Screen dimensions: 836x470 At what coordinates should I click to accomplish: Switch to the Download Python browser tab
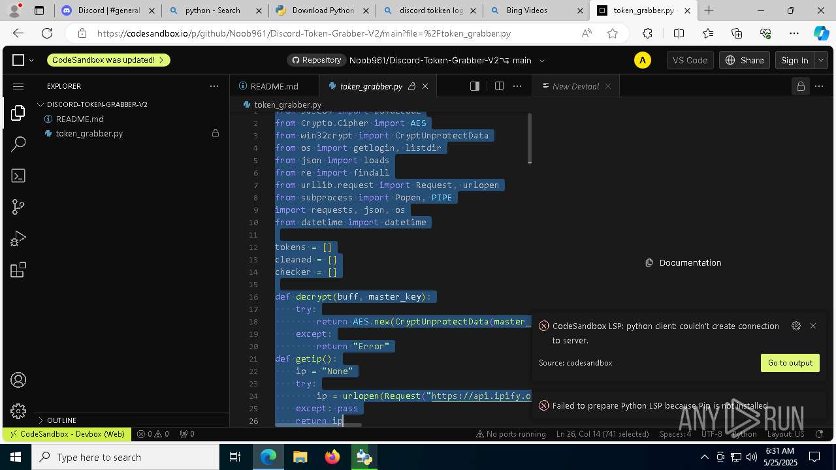[321, 10]
